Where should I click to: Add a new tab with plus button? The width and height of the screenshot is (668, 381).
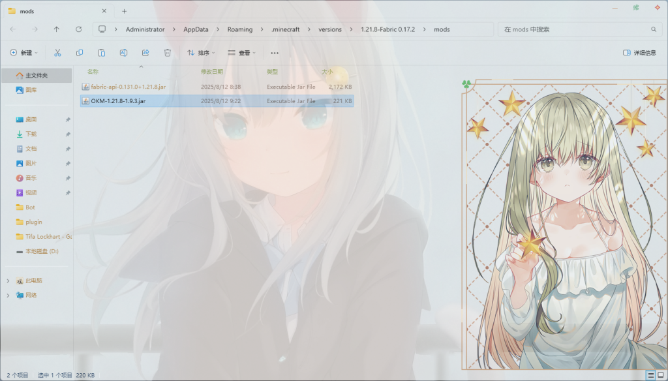(125, 11)
